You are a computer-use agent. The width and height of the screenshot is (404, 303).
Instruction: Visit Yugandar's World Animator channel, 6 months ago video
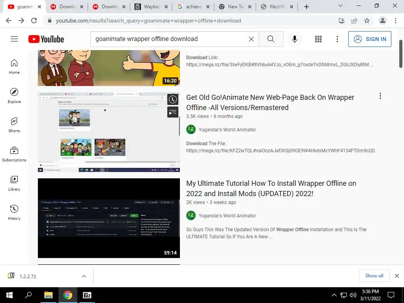click(227, 129)
